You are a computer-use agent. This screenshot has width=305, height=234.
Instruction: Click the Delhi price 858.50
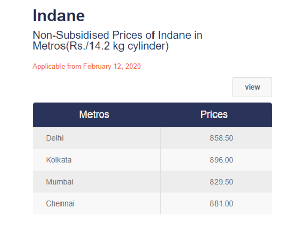click(x=221, y=138)
